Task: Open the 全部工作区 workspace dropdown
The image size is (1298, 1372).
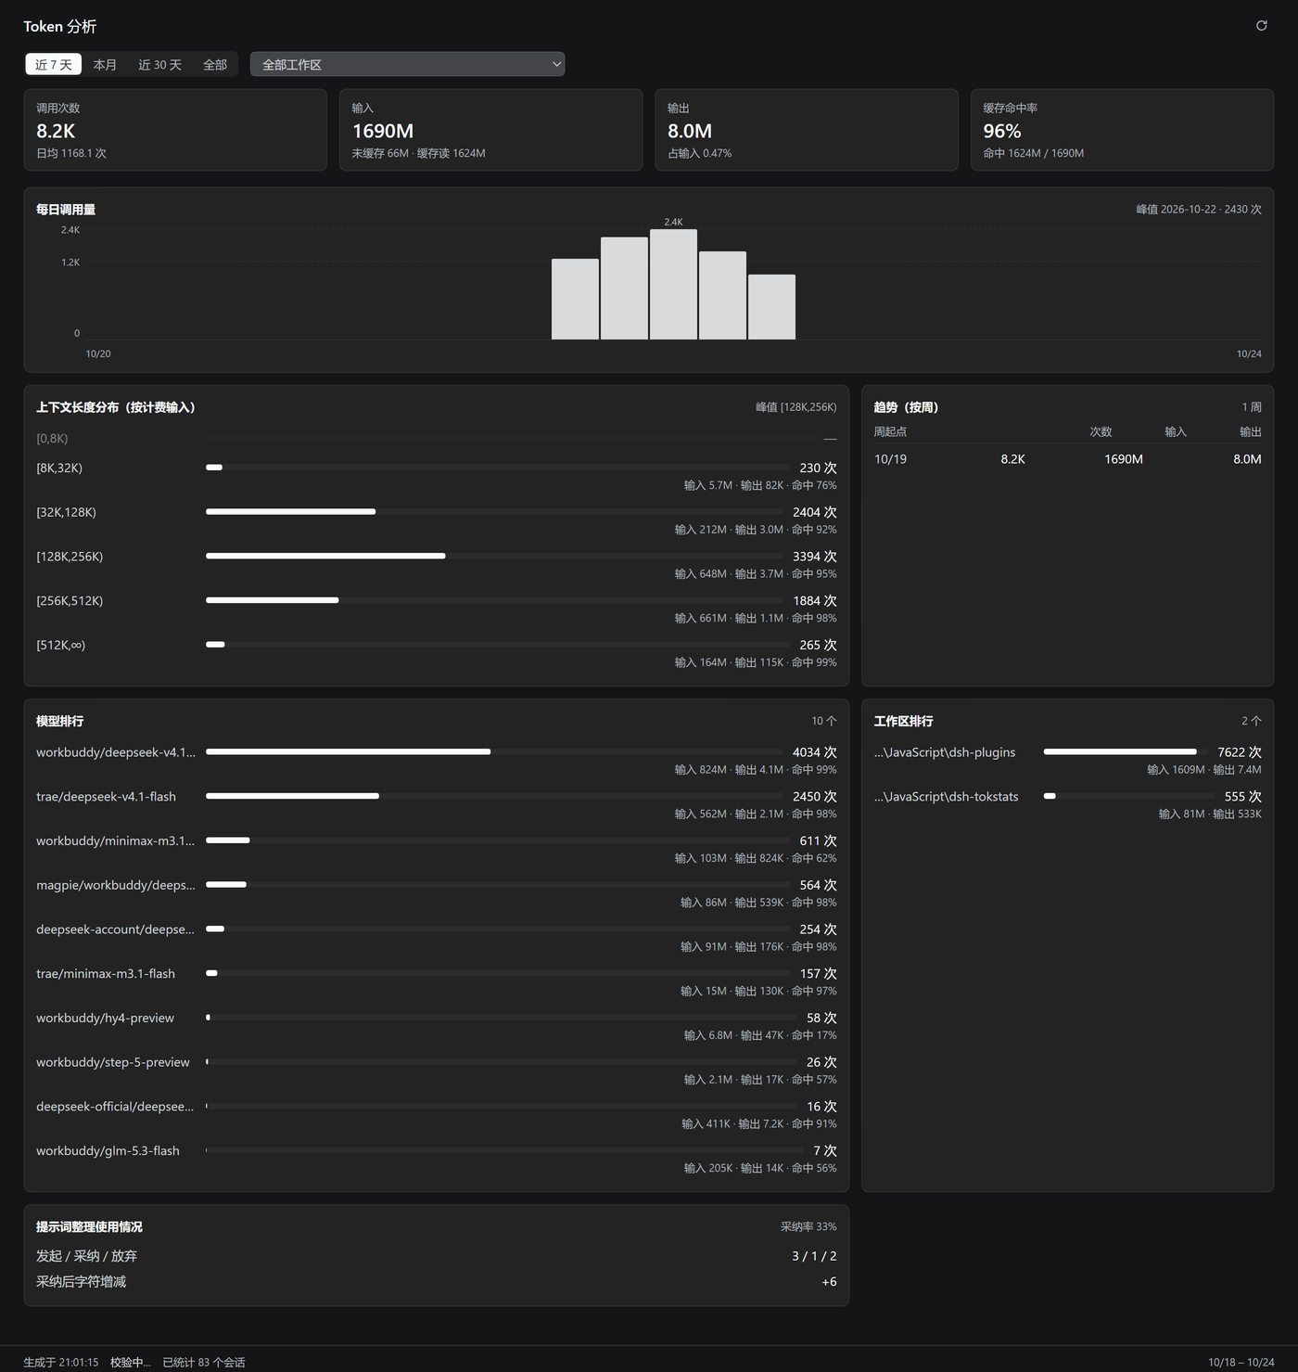Action: click(407, 64)
